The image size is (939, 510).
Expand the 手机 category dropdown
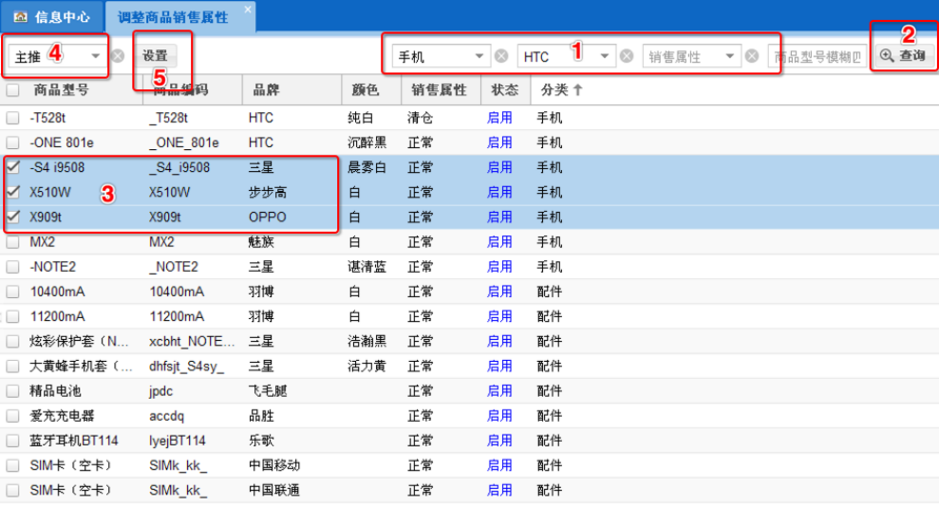tap(479, 56)
